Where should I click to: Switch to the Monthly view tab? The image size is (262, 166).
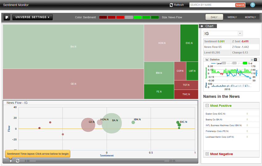(x=250, y=17)
